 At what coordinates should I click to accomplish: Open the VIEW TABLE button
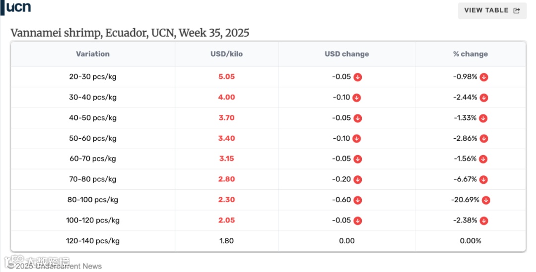pyautogui.click(x=492, y=10)
